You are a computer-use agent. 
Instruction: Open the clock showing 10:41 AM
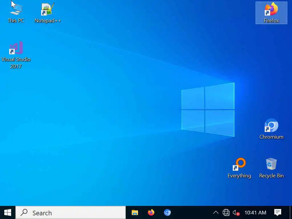255,212
